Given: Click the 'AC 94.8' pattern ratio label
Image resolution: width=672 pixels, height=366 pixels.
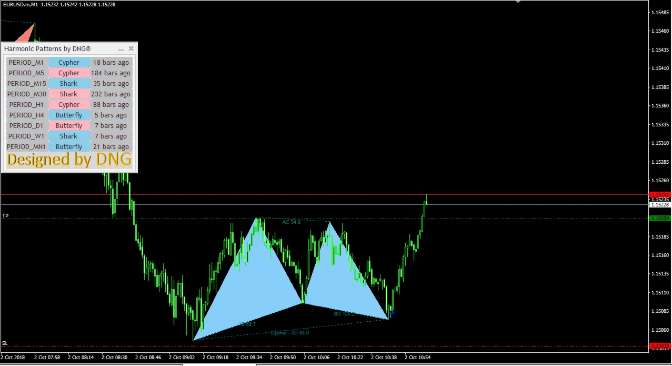Looking at the screenshot, I should click(x=292, y=222).
